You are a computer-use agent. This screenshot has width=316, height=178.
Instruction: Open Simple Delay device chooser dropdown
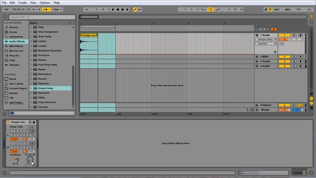[x=266, y=40]
